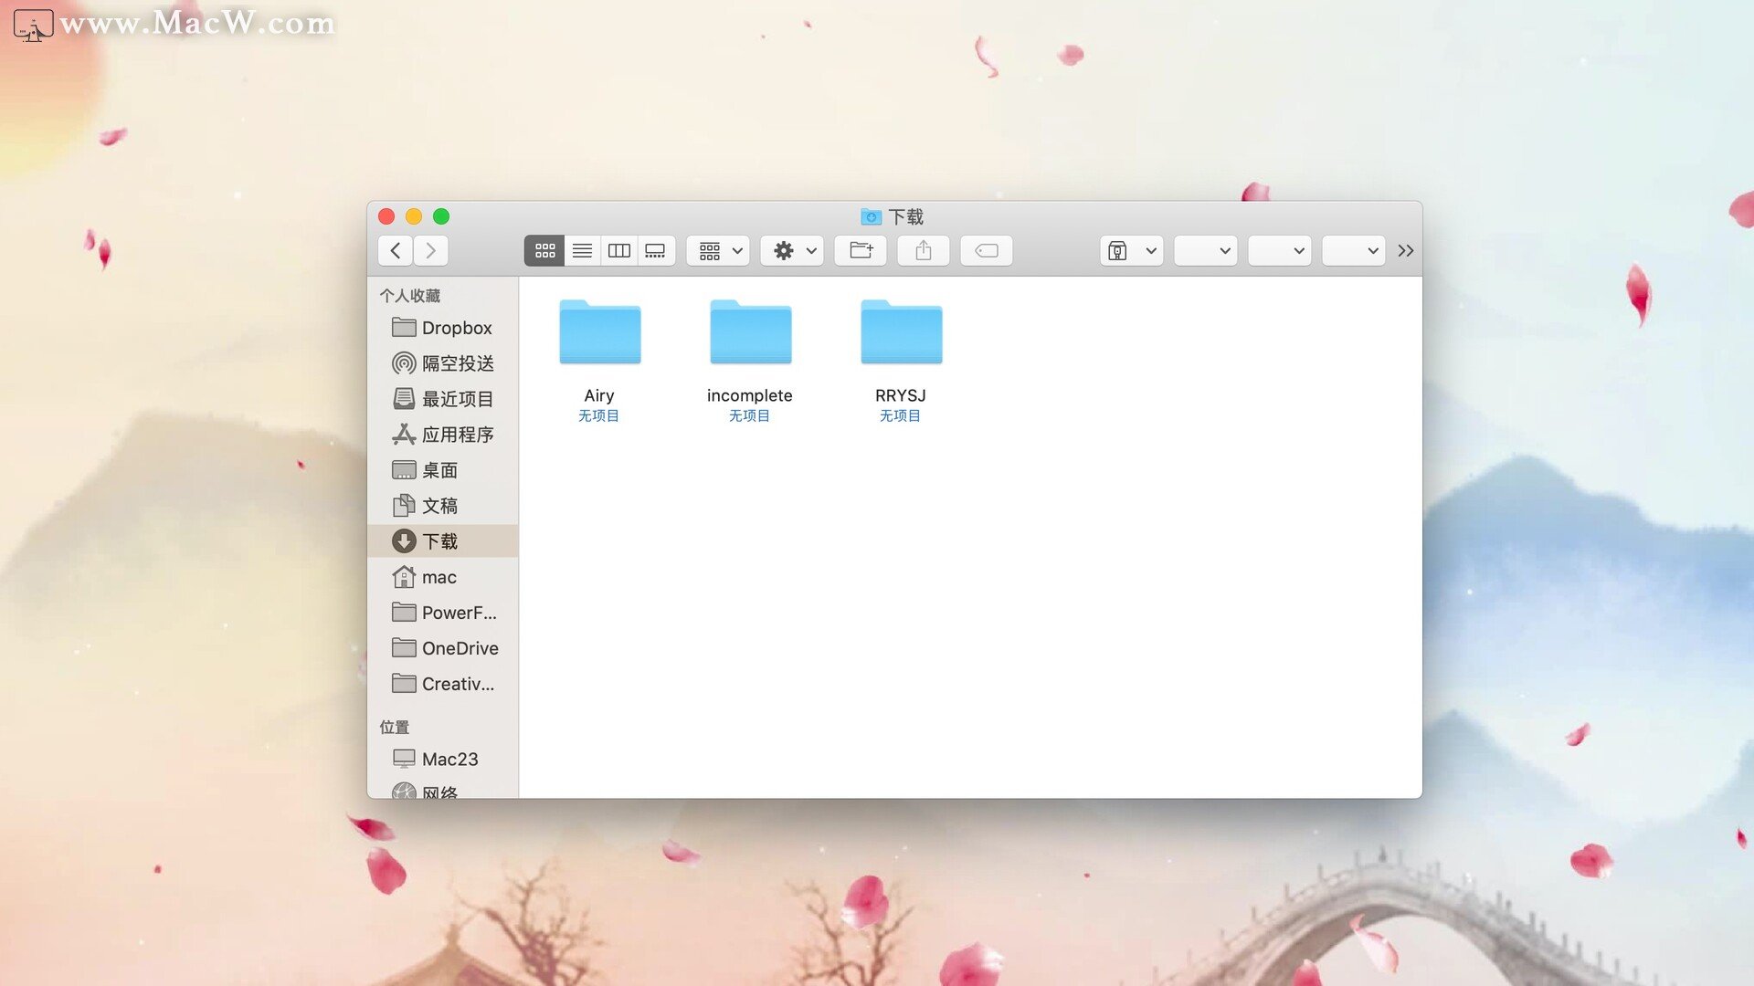The width and height of the screenshot is (1754, 986).
Task: Switch to column view layout
Action: tap(618, 249)
